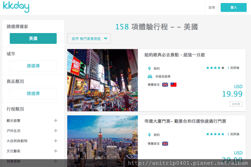Click the 折扣券 coupon button

point(236,104)
